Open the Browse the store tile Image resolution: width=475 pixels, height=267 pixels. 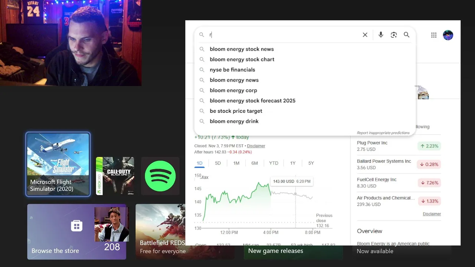76,231
